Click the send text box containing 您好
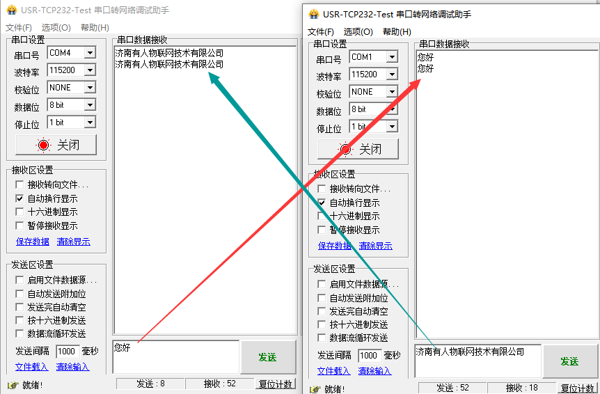600x394 pixels. 176,357
